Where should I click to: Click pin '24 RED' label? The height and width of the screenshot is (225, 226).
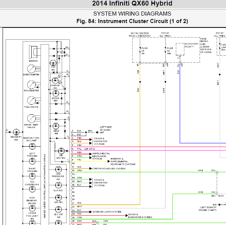[x=77, y=214]
